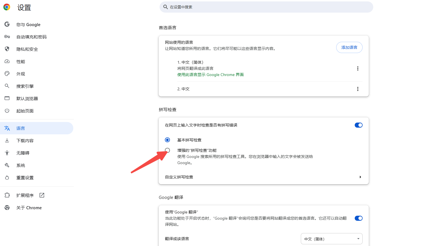Click the 在设置中搜索 search field
The height and width of the screenshot is (246, 430).
tap(266, 7)
